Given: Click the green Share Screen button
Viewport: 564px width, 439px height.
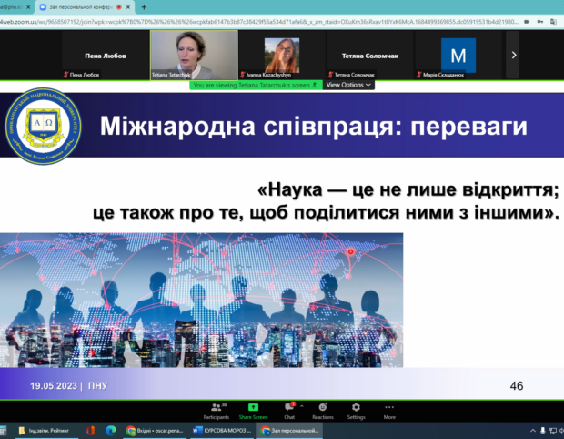Looking at the screenshot, I should [x=253, y=412].
